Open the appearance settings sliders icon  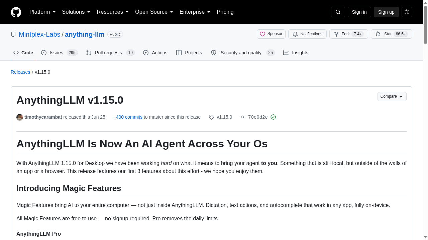(407, 12)
